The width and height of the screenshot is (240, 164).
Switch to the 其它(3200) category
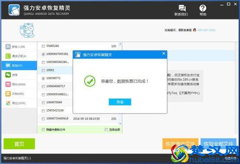(x=19, y=103)
